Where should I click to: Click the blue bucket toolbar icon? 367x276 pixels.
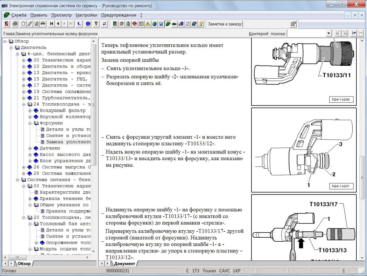(161, 24)
